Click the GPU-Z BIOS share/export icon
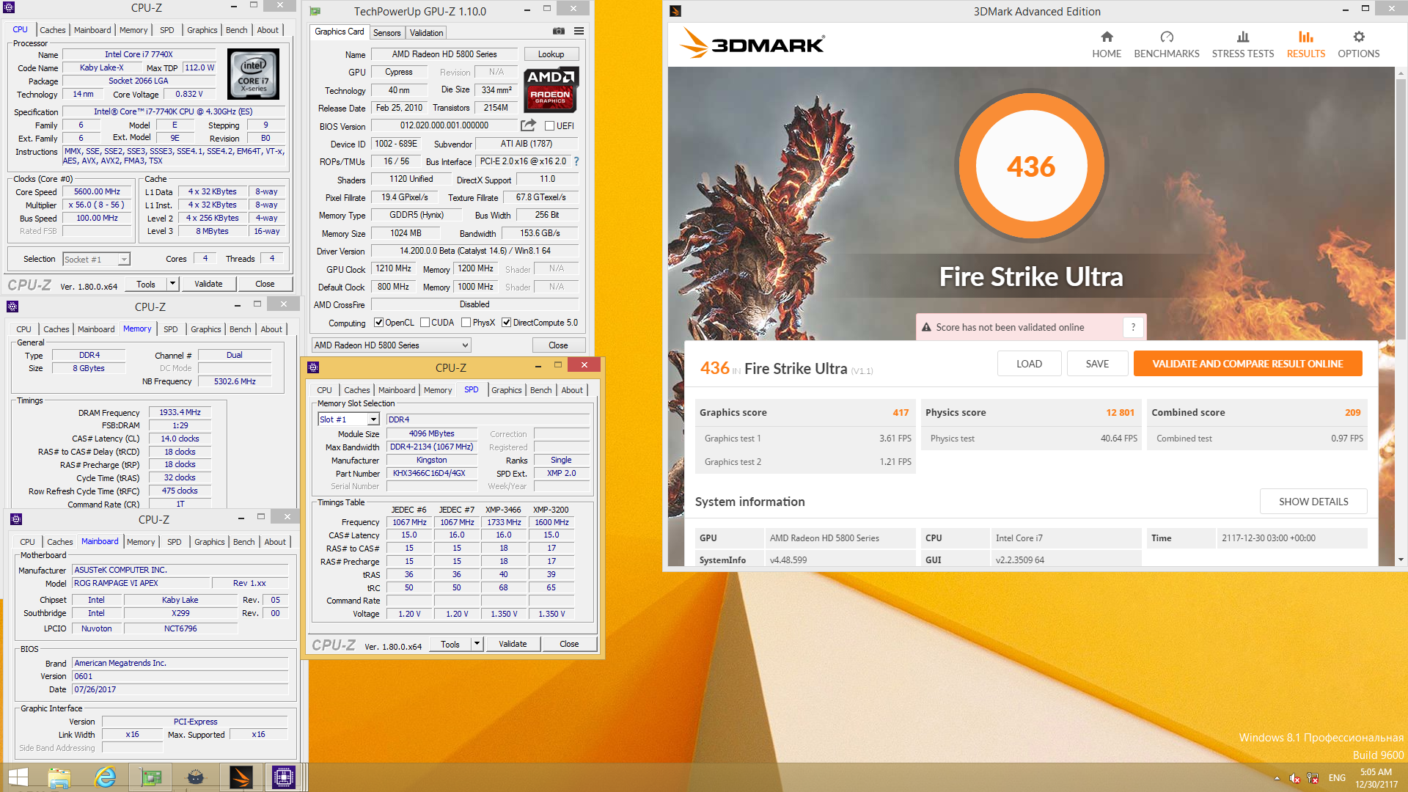1408x792 pixels. [x=528, y=125]
